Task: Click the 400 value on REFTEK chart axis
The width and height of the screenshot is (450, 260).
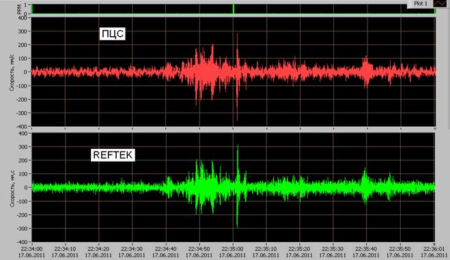Action: tap(23, 133)
